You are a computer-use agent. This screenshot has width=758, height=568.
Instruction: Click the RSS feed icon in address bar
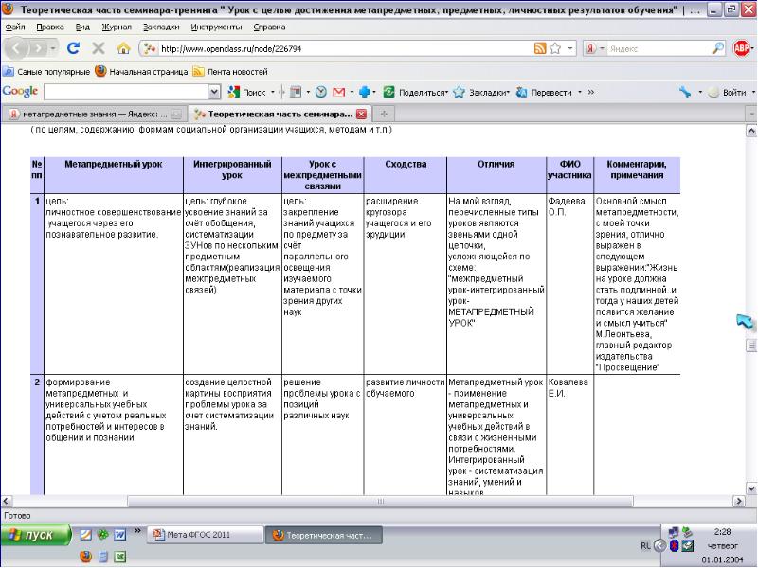(539, 47)
